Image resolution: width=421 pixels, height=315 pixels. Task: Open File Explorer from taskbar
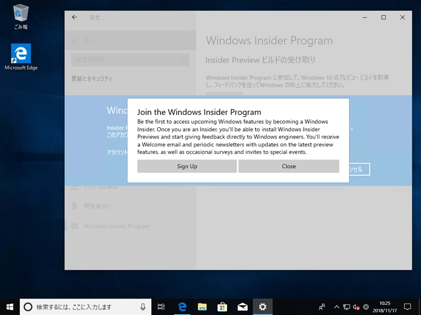pos(202,307)
